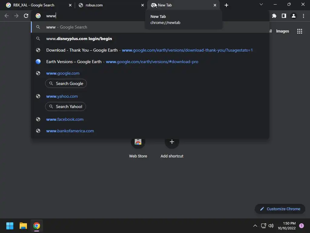Open the Windows Start menu
This screenshot has width=310, height=233.
[10, 226]
